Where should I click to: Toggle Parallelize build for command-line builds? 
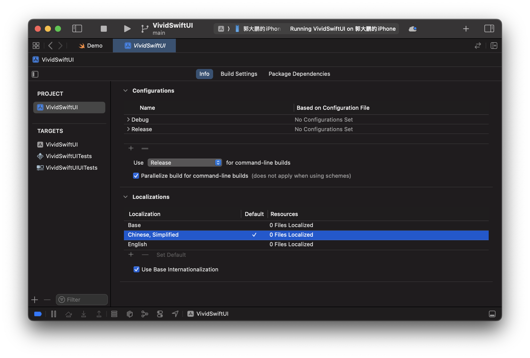click(136, 176)
